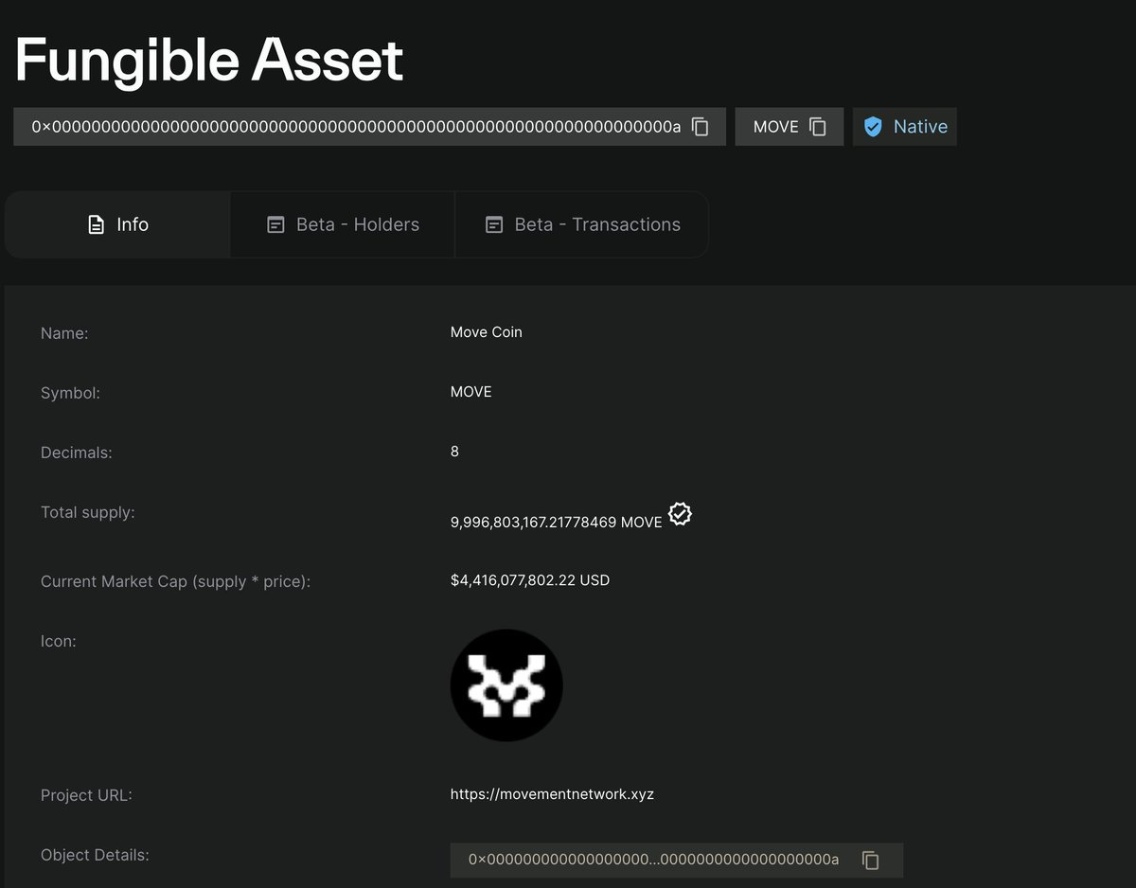Click the Decimals: label
The height and width of the screenshot is (888, 1136).
pyautogui.click(x=77, y=453)
